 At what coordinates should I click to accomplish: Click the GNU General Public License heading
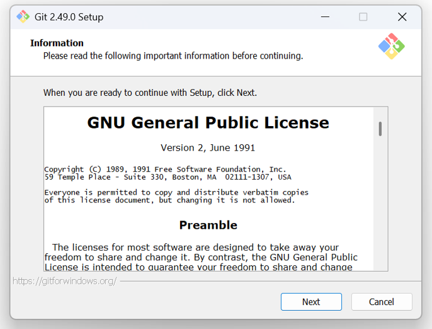(208, 122)
